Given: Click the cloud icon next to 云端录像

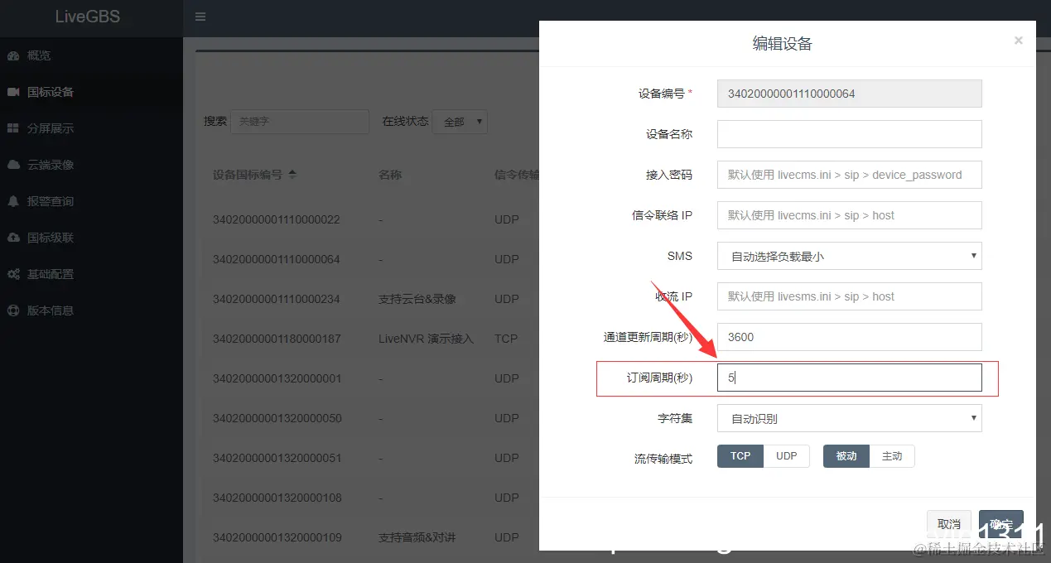Looking at the screenshot, I should click(13, 165).
